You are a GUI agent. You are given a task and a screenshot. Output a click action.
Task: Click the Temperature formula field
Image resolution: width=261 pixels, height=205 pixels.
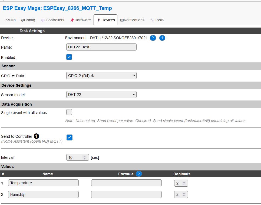click(126, 183)
